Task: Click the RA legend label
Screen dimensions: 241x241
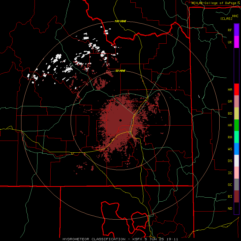Action: pos(230,137)
